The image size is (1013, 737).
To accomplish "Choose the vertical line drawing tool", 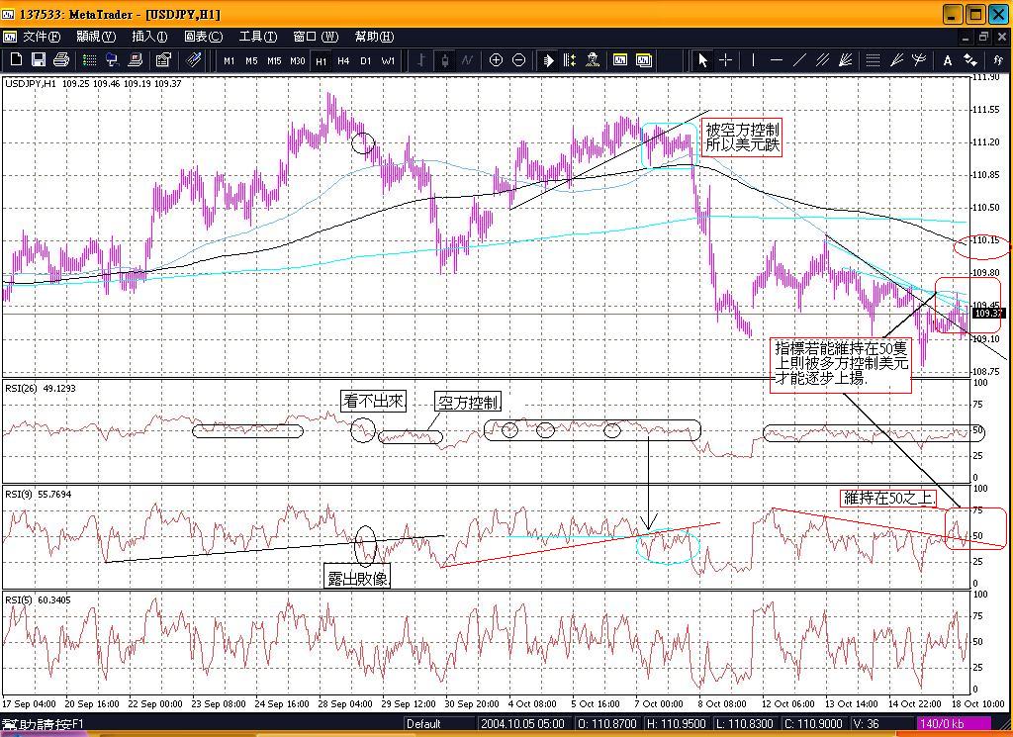I will point(754,60).
